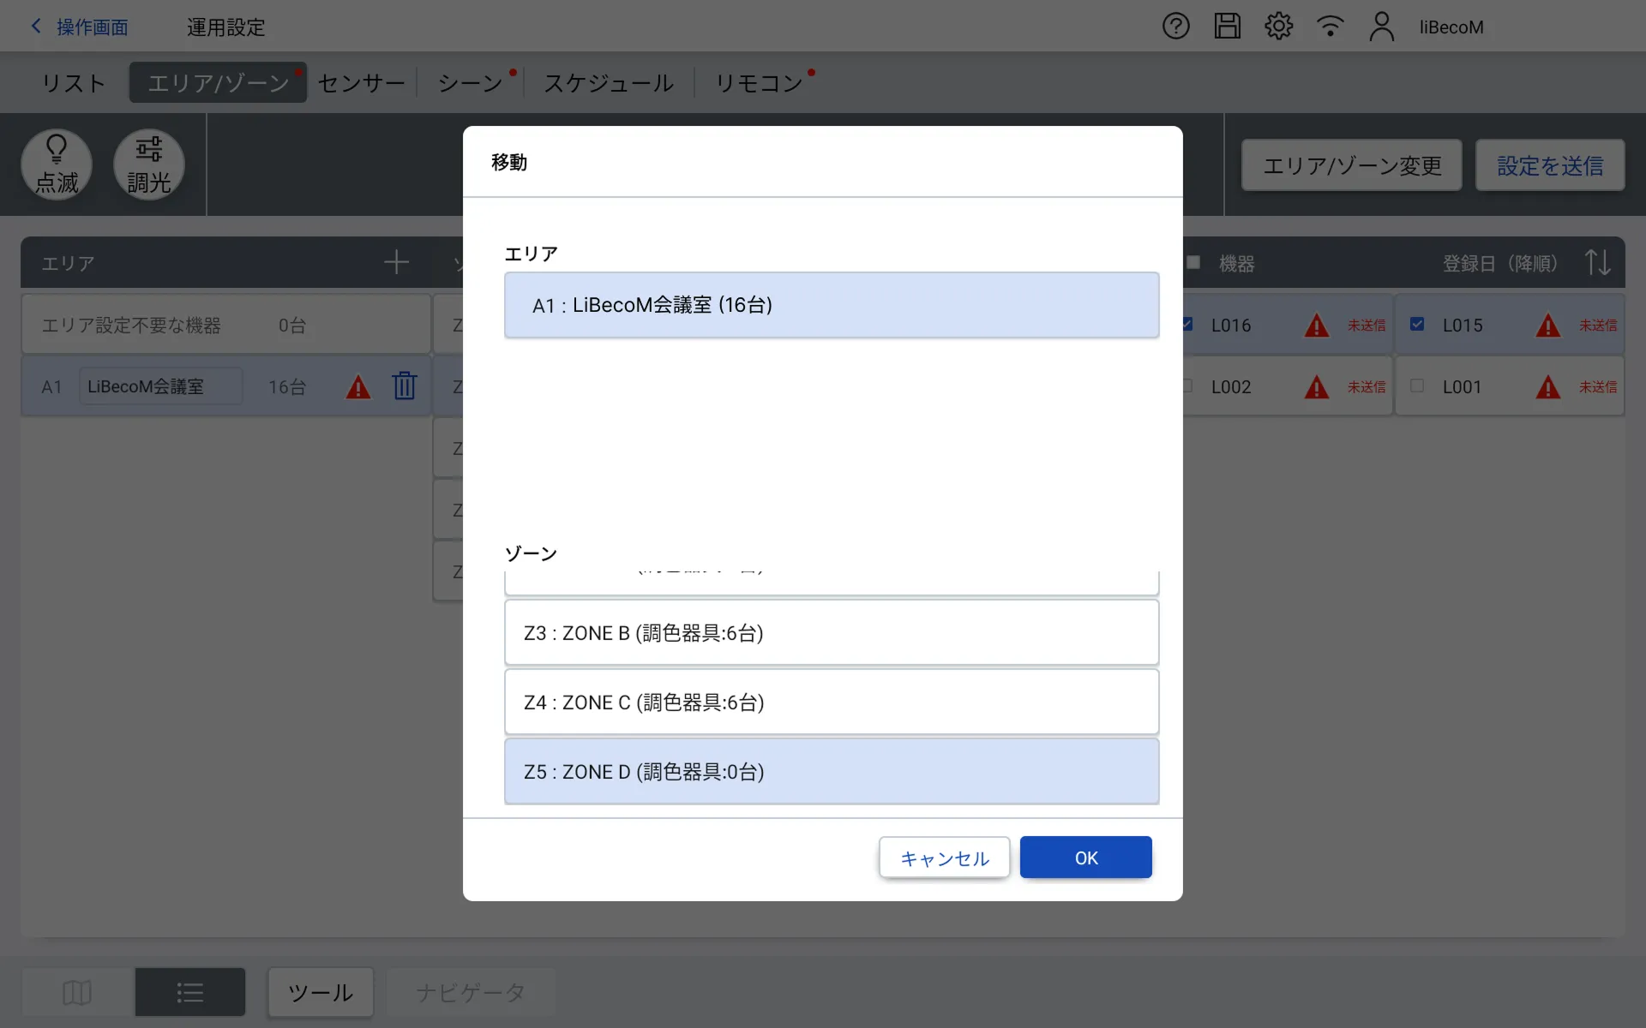Click the Wi-Fi connection icon

coord(1330,27)
